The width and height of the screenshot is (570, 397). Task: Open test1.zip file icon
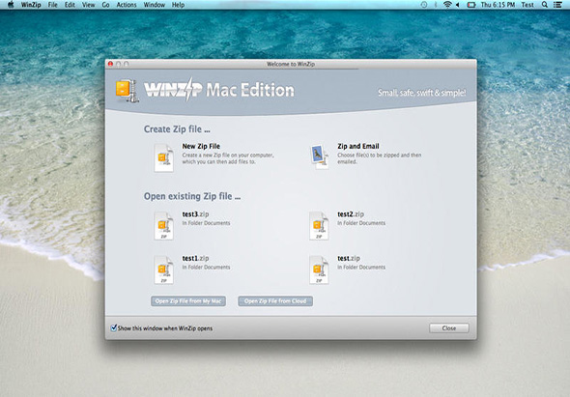pyautogui.click(x=163, y=269)
